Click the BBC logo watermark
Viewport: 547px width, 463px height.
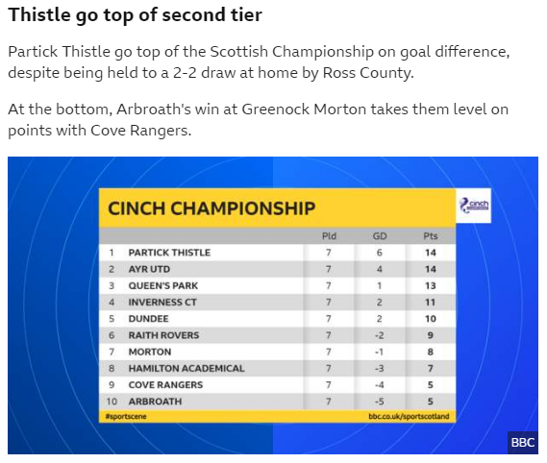(523, 443)
